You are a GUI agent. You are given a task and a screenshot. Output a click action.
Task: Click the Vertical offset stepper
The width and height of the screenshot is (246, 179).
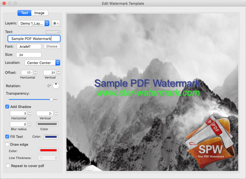coord(58,73)
